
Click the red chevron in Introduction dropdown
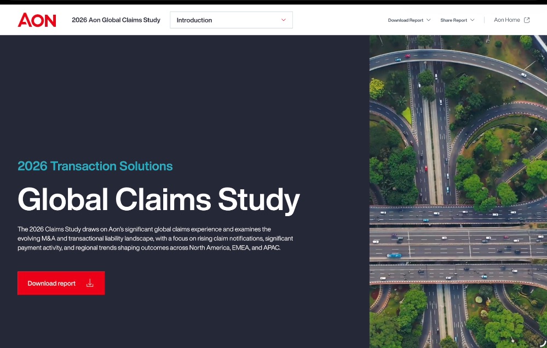pos(284,20)
